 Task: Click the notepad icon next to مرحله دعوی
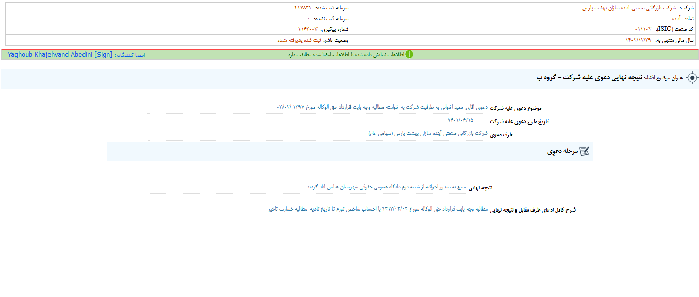584,151
